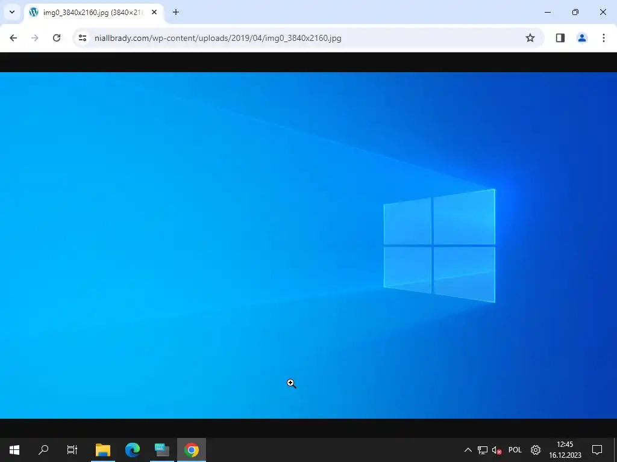The width and height of the screenshot is (617, 462).
Task: Open network status in system tray
Action: coord(483,450)
